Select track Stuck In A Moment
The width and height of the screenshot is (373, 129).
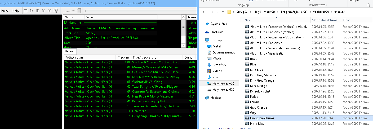coord(130,62)
